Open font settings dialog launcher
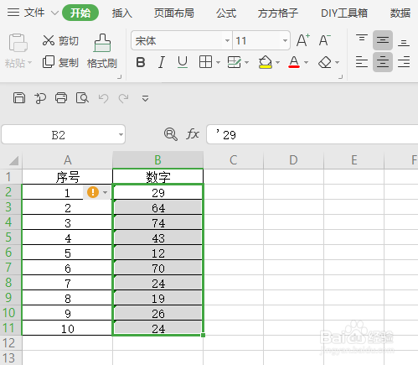This screenshot has height=365, width=418. (x=340, y=76)
